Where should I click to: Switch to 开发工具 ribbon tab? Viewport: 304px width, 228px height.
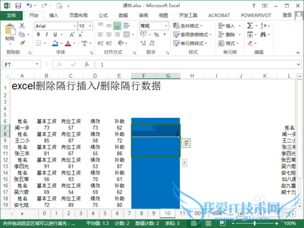tap(188, 15)
